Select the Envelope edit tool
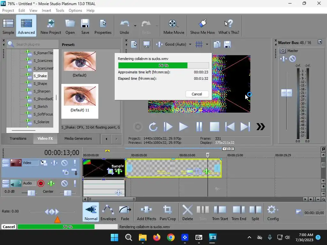 click(108, 212)
